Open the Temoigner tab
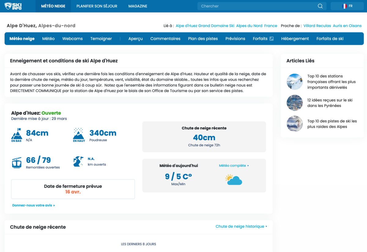 [101, 39]
